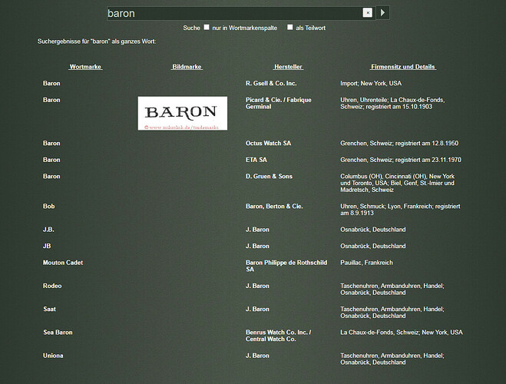Tick the 'als Teilwort' checkbox
Screen dimensions: 506x384
pos(290,27)
